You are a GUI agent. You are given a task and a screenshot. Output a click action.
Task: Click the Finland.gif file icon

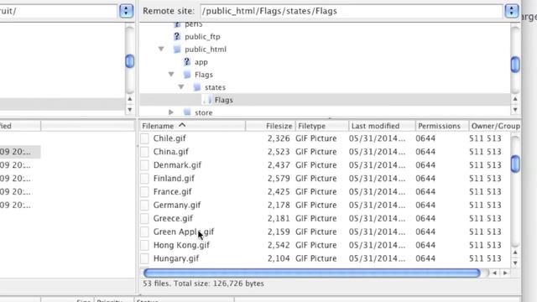pos(144,179)
